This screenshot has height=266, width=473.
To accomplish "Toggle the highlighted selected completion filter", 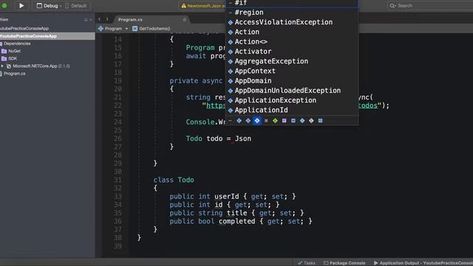I will 257,120.
